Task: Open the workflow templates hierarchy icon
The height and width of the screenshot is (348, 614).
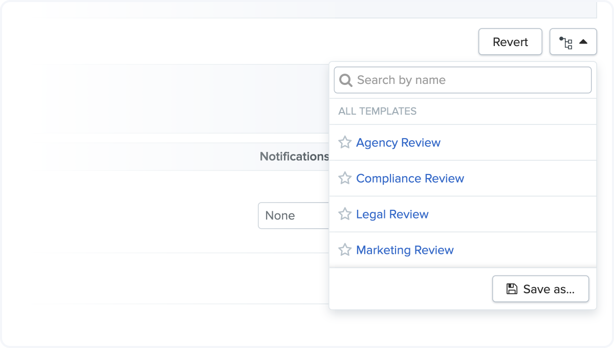Action: click(x=566, y=42)
